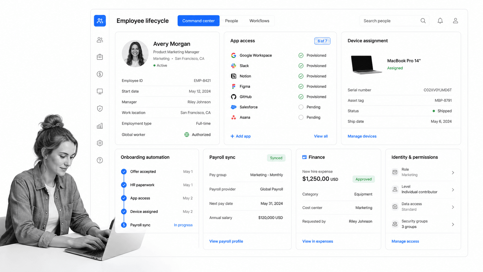Expand the Data access Standard chevron
This screenshot has width=483, height=272.
[453, 207]
